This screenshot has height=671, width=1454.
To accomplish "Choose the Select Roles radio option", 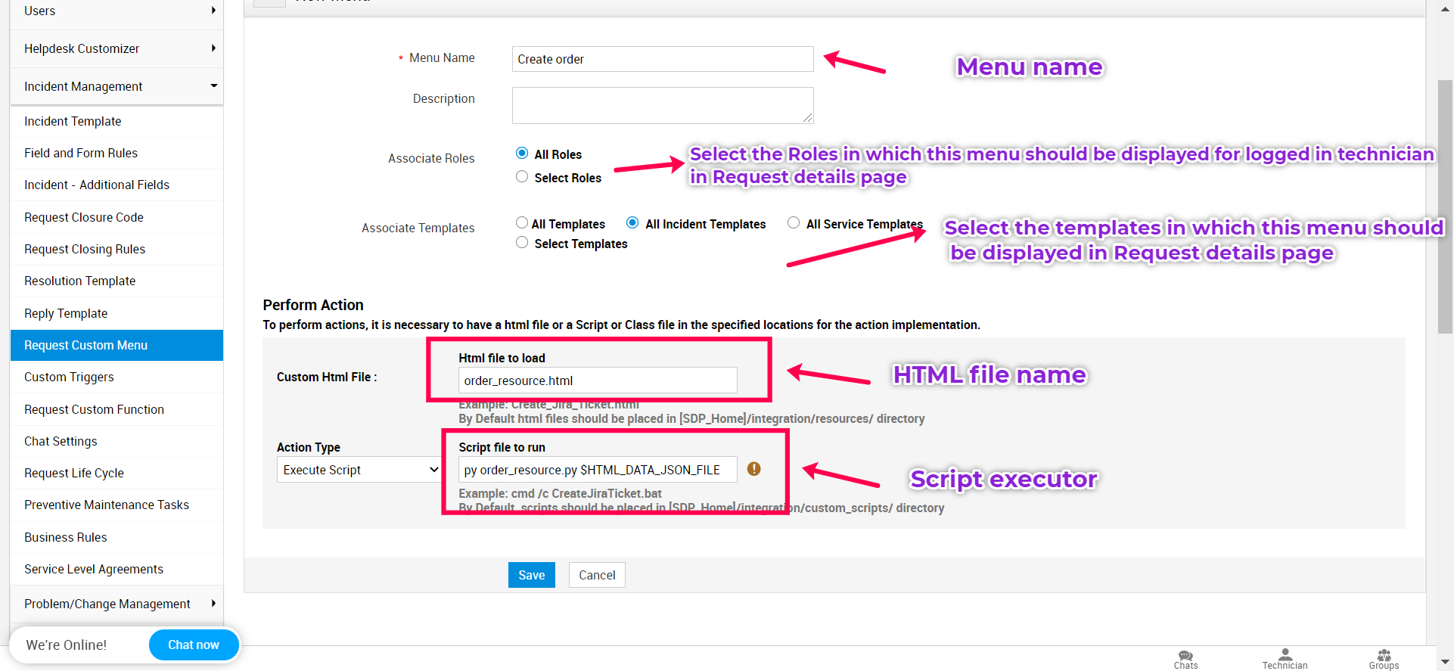I will pyautogui.click(x=522, y=177).
